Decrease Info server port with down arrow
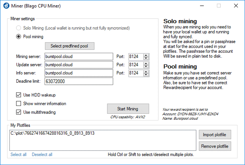245x165 pixels. [146, 75]
